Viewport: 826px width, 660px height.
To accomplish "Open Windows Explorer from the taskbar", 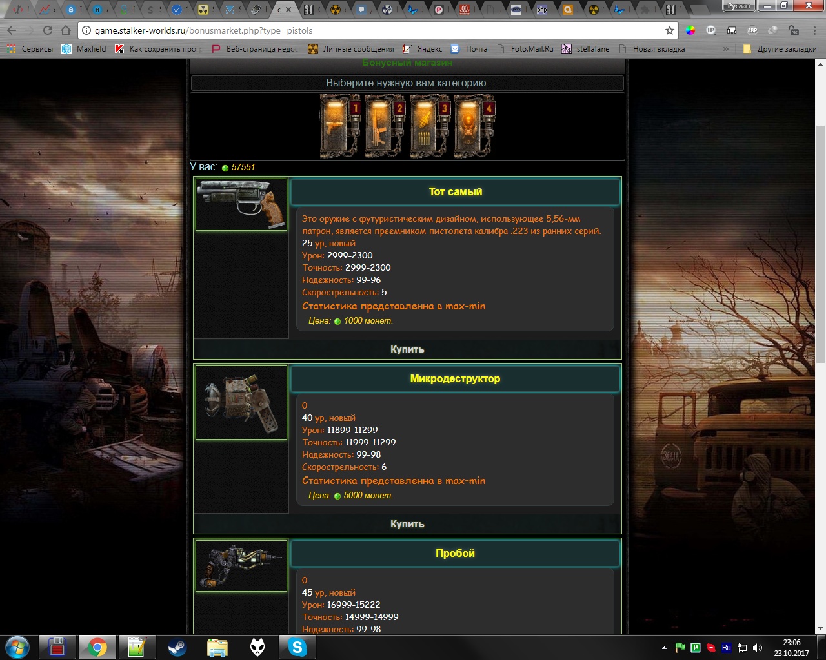I will (x=217, y=647).
